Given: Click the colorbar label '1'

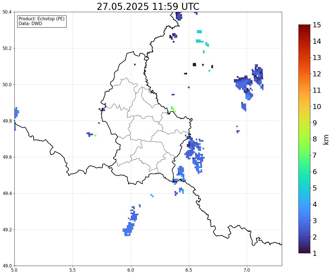Looking at the screenshot, I should pos(315,253).
